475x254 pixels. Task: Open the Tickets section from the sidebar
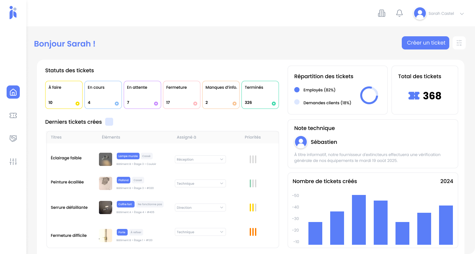13,115
